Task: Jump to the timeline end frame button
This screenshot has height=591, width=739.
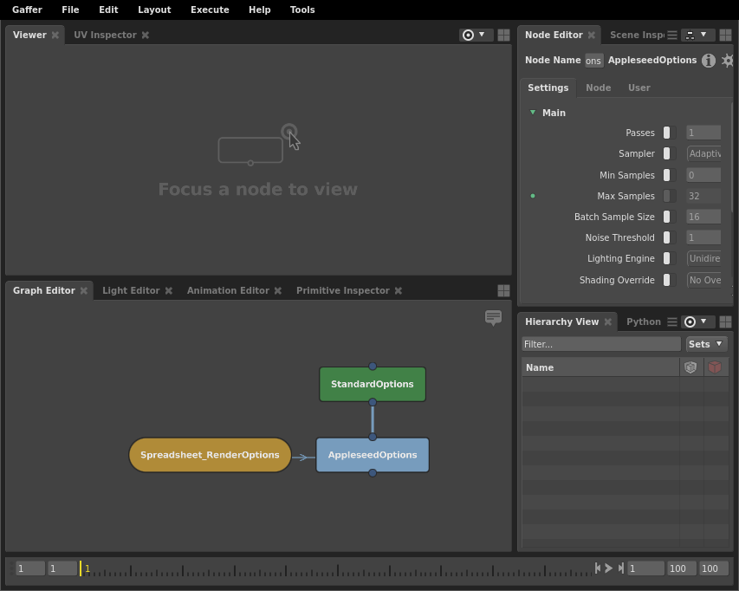Action: click(x=620, y=568)
